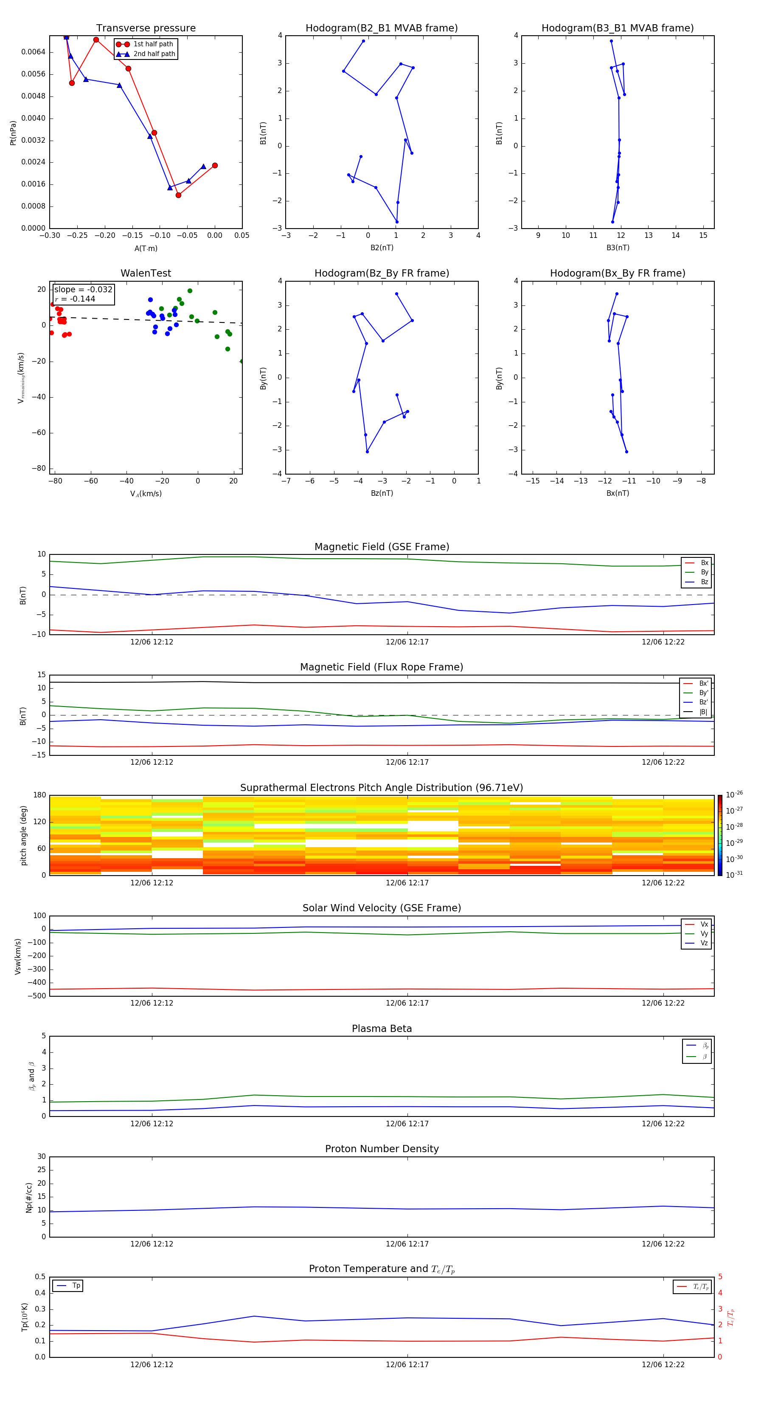Click the 'A(T·m)' x-axis label

coord(146,248)
